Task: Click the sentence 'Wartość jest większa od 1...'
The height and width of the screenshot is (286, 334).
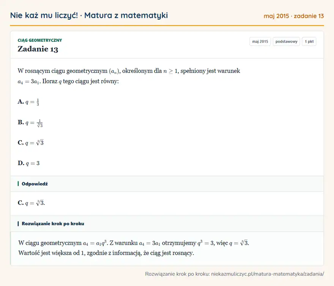Action: (106, 253)
